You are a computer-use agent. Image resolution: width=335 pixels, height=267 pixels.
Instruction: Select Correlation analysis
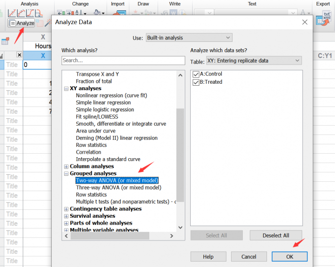pyautogui.click(x=89, y=152)
